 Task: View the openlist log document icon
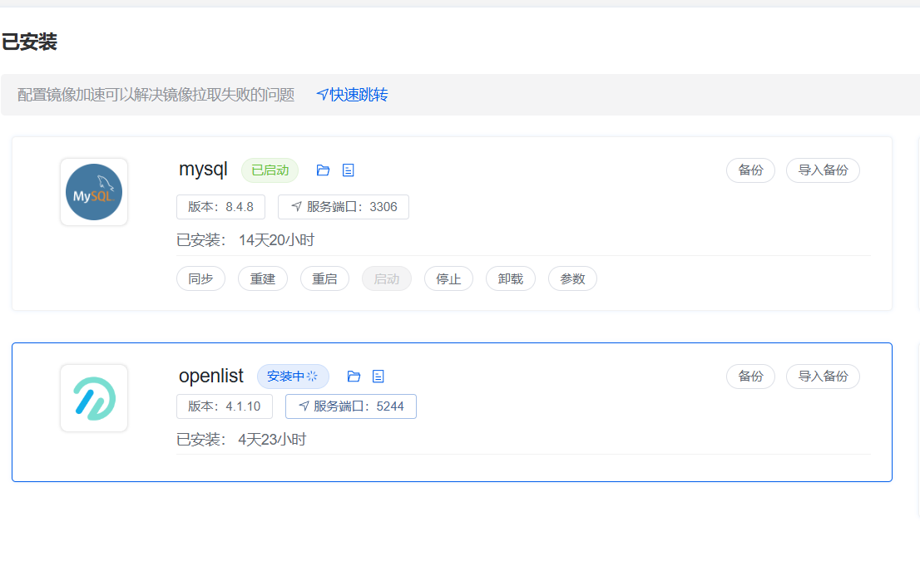(x=378, y=377)
